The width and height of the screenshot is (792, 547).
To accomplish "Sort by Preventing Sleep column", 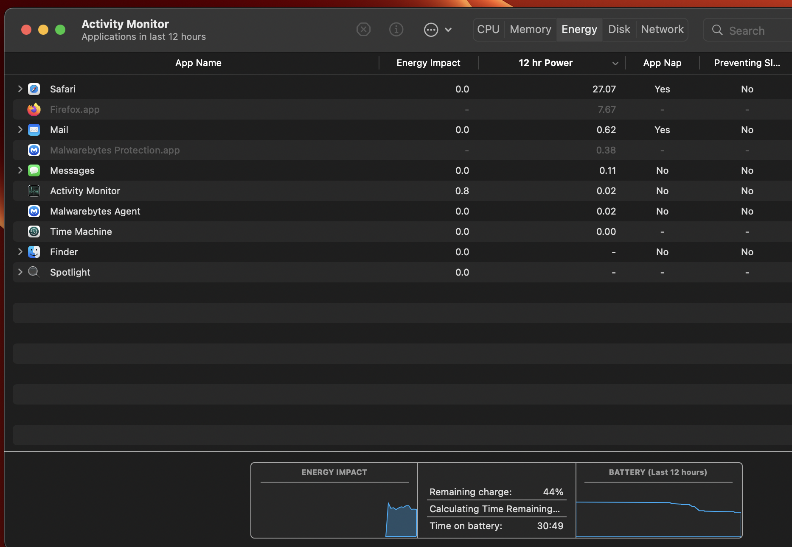I will coord(747,63).
